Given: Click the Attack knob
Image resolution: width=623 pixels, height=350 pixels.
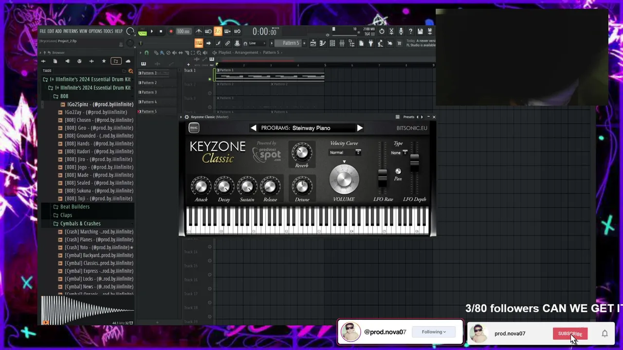Looking at the screenshot, I should 201,187.
